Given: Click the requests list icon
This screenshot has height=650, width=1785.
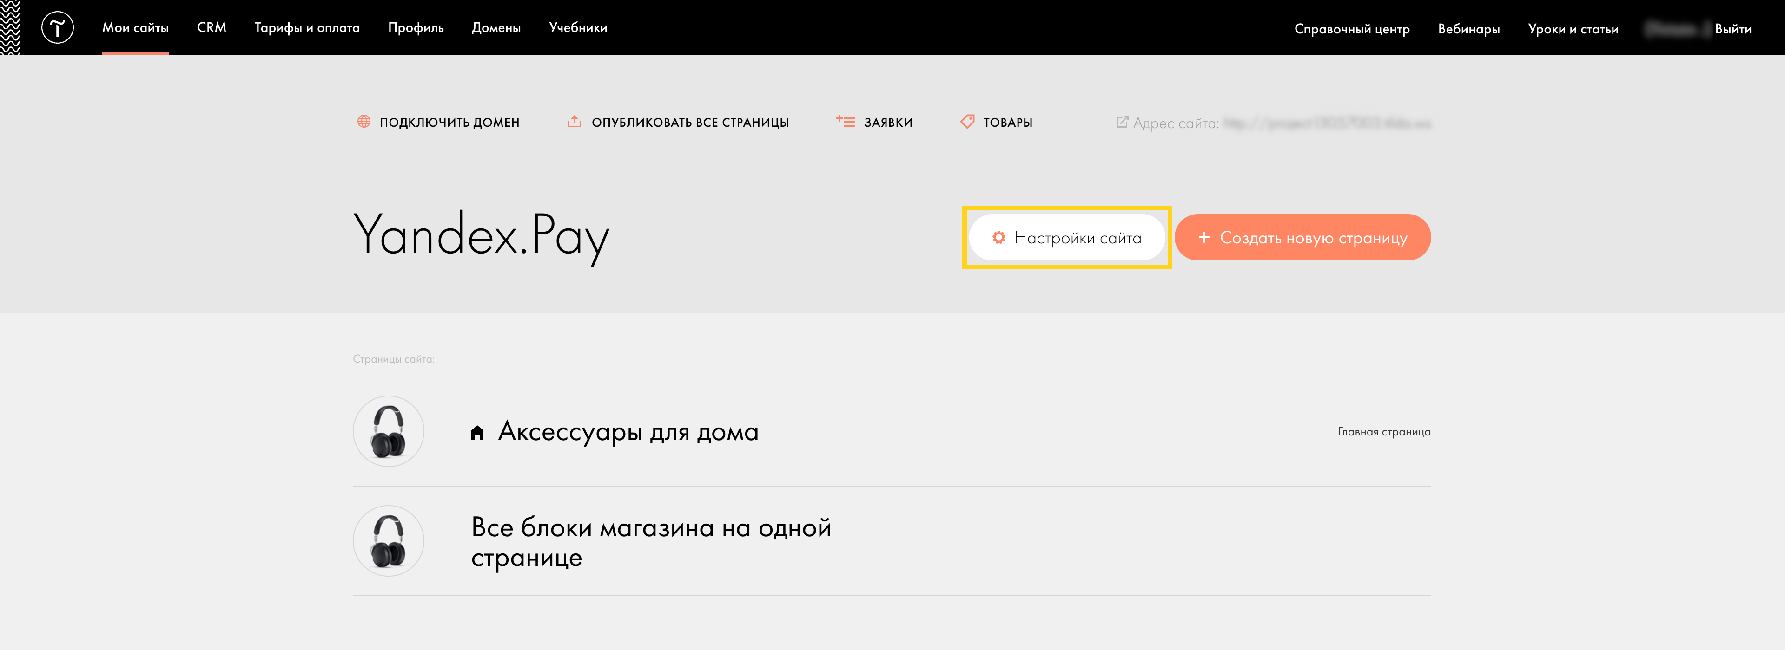Looking at the screenshot, I should click(846, 121).
